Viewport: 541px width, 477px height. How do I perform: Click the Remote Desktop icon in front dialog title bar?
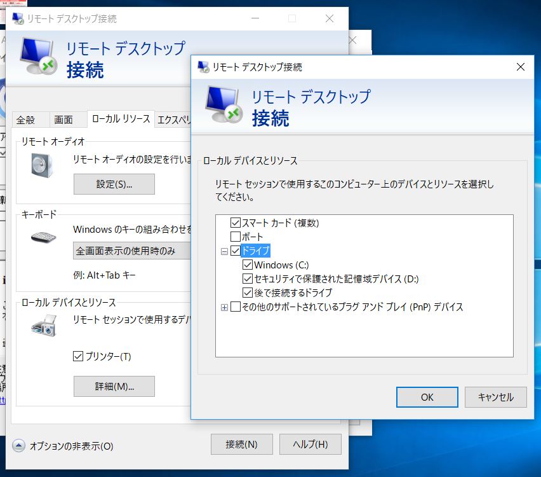[203, 67]
